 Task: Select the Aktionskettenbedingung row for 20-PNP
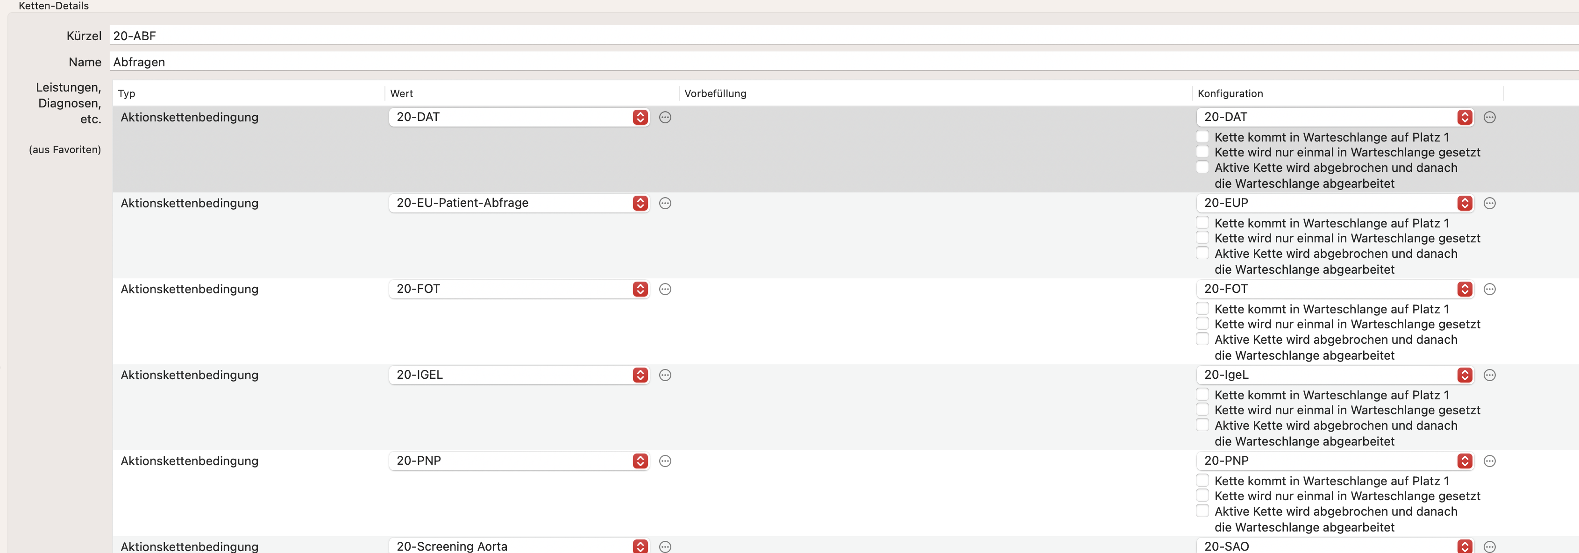pos(845,493)
